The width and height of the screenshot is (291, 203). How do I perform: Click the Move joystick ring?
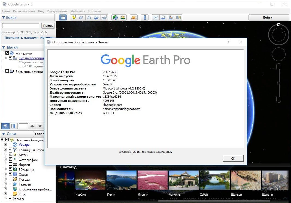click(x=278, y=54)
